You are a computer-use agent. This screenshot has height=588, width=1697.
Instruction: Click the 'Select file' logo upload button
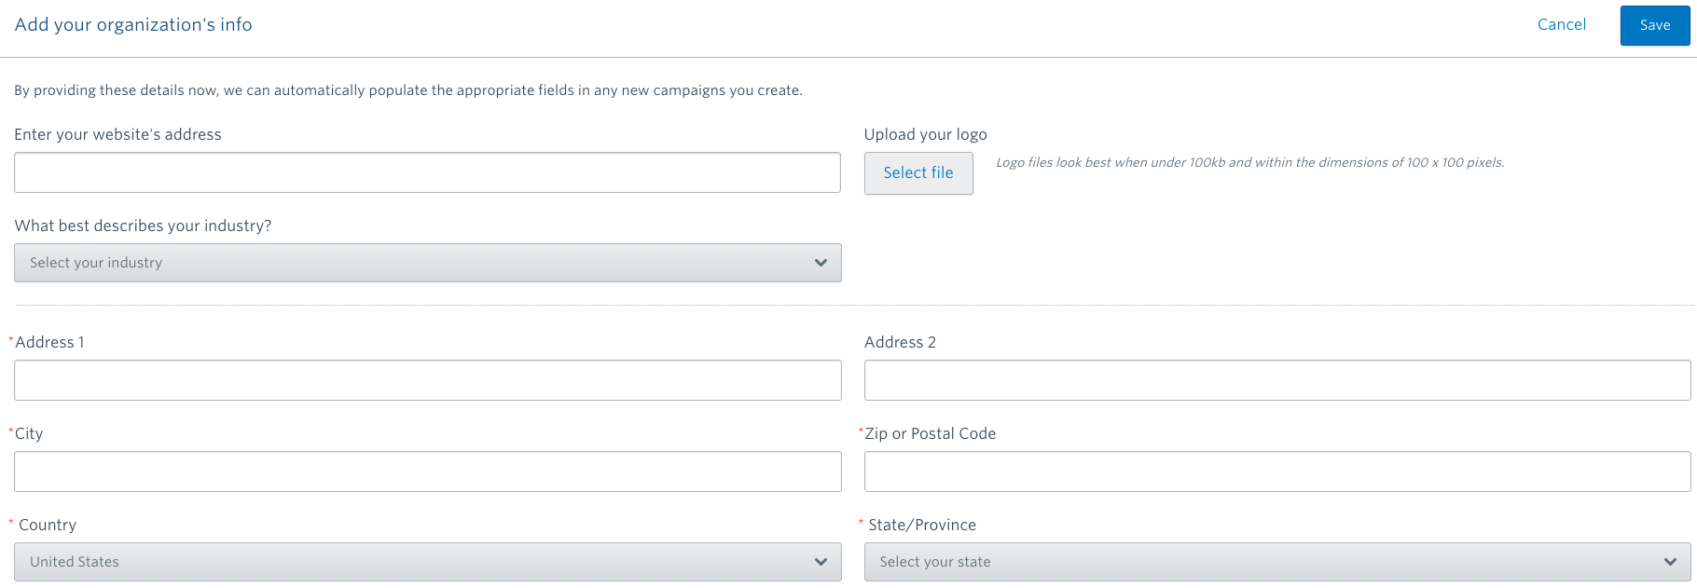tap(917, 173)
